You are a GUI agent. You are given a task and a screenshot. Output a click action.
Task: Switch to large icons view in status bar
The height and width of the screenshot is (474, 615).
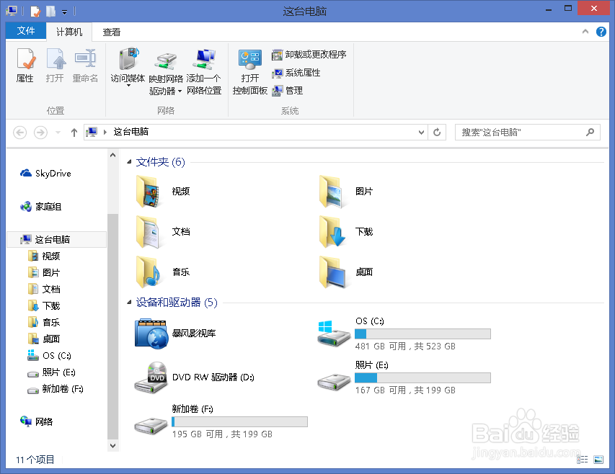click(x=600, y=459)
